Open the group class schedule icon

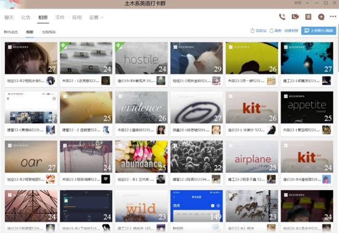point(308,17)
